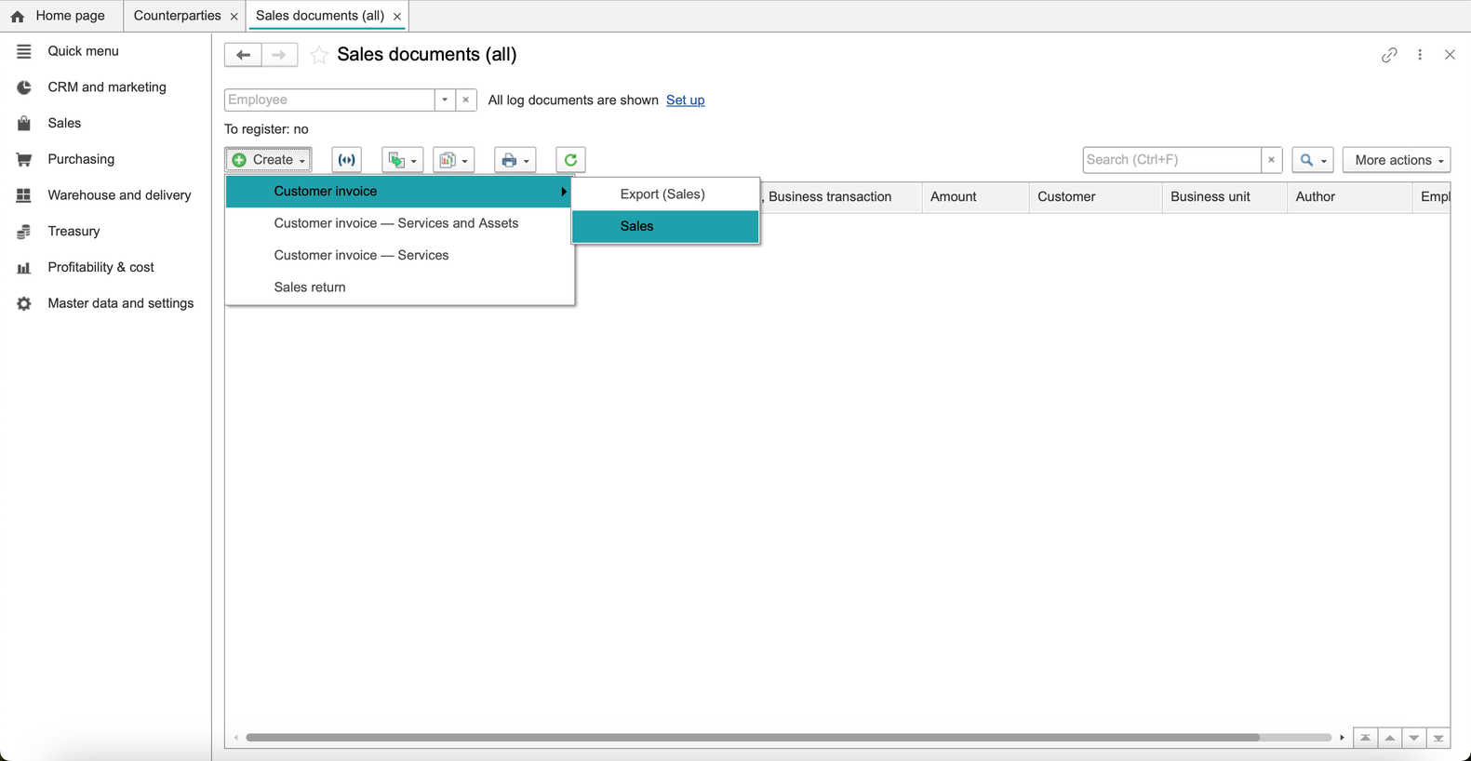
Task: Expand the search options dropdown
Action: point(1313,160)
